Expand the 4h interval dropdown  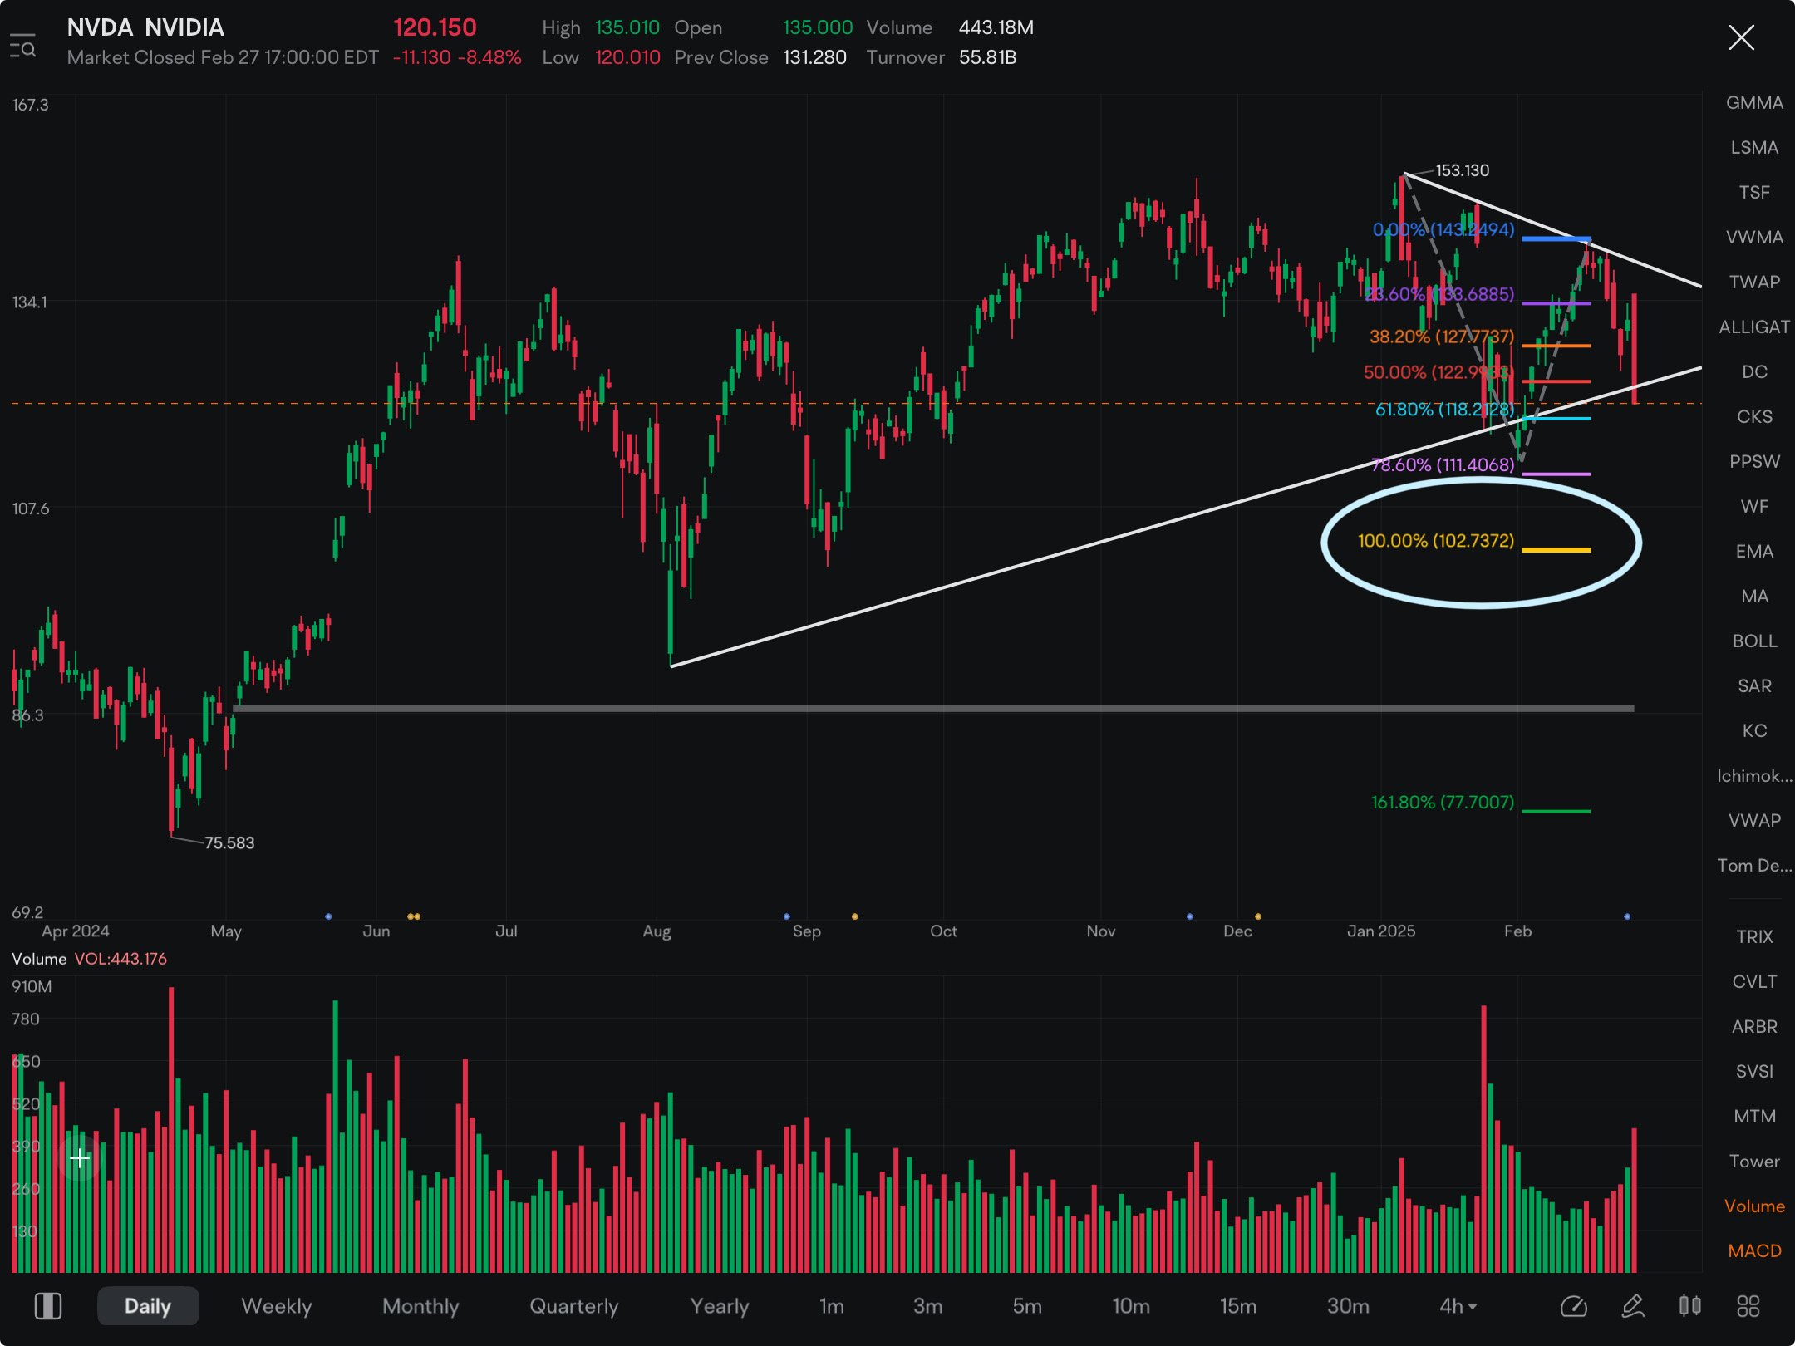click(x=1458, y=1306)
